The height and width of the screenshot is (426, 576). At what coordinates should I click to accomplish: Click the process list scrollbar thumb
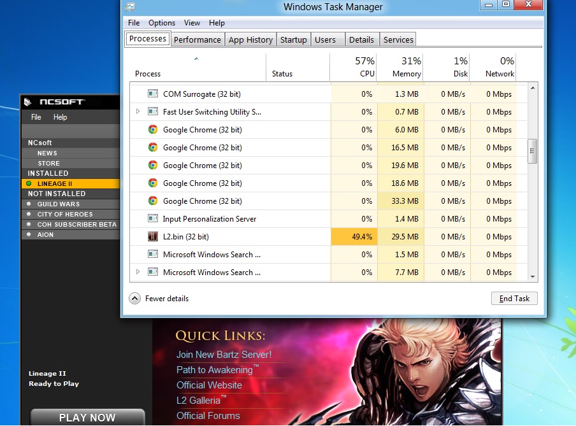coord(532,151)
